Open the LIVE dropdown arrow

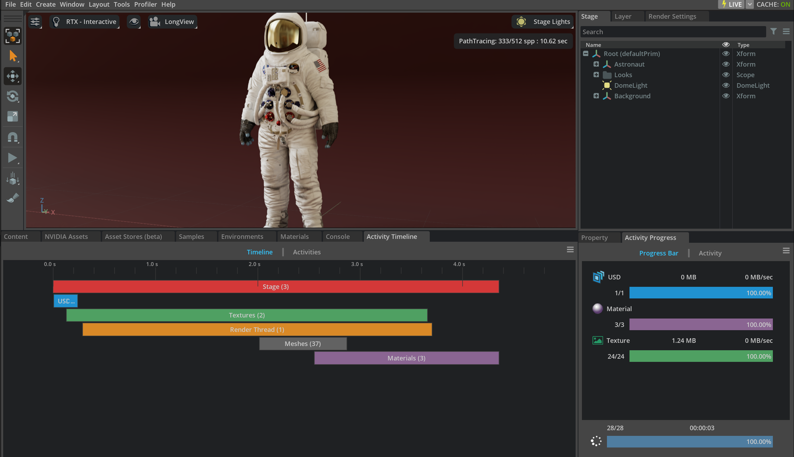coord(750,5)
